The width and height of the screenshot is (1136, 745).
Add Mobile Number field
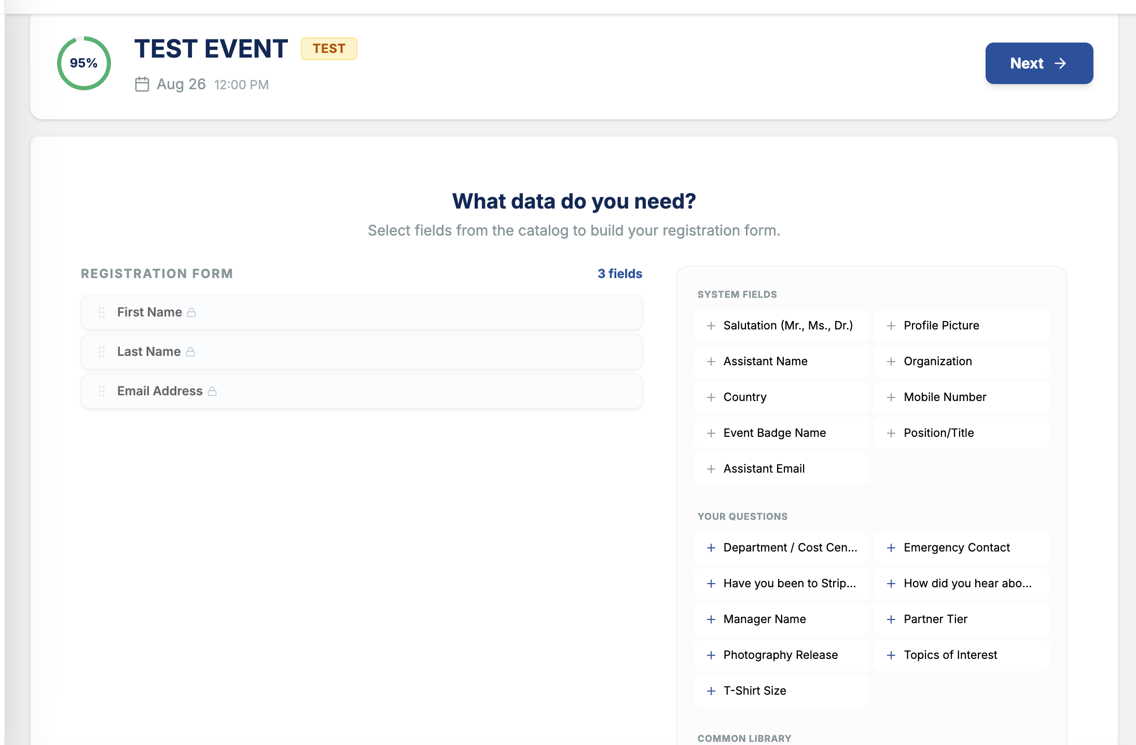[x=962, y=397]
